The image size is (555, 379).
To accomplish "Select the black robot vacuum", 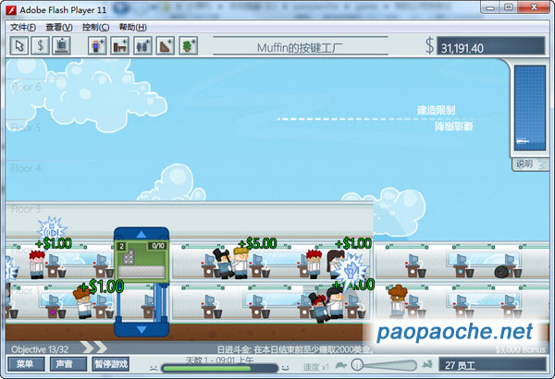I will [502, 272].
